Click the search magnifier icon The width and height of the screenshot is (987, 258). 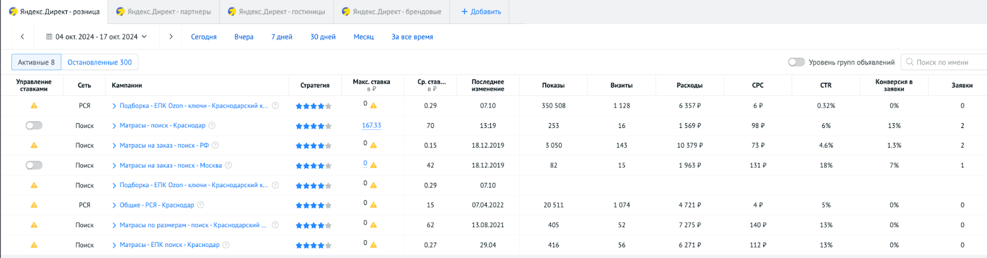910,62
